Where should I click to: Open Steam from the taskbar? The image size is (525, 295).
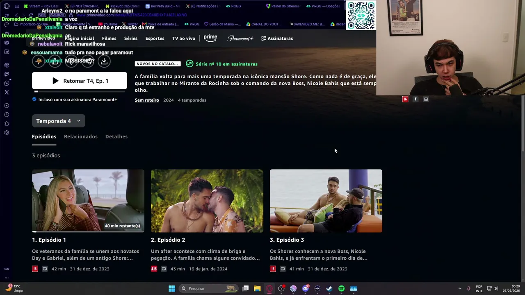329,288
